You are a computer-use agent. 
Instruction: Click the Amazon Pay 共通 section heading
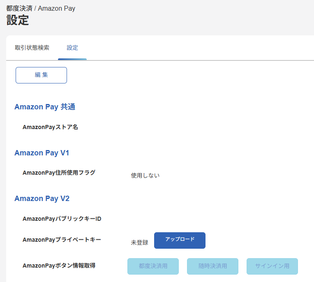click(x=45, y=107)
